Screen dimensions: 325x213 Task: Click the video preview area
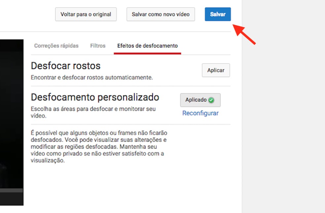pyautogui.click(x=12, y=115)
